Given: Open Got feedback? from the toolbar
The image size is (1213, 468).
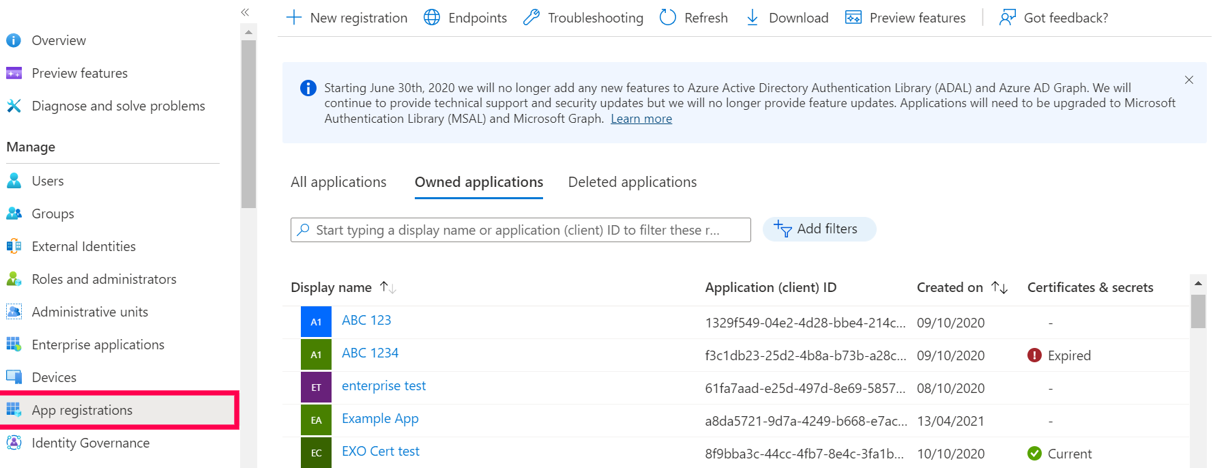Looking at the screenshot, I should click(x=1054, y=18).
